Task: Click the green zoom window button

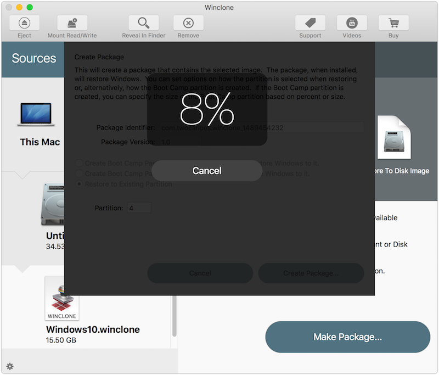Action: (30, 7)
